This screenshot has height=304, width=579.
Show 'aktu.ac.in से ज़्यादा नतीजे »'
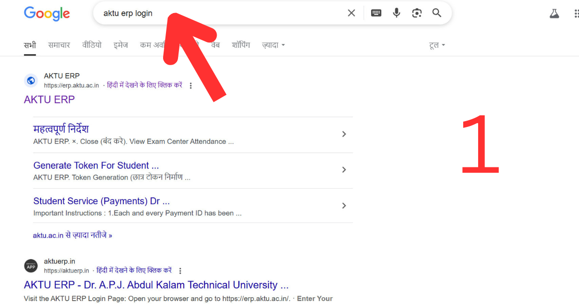click(x=72, y=235)
